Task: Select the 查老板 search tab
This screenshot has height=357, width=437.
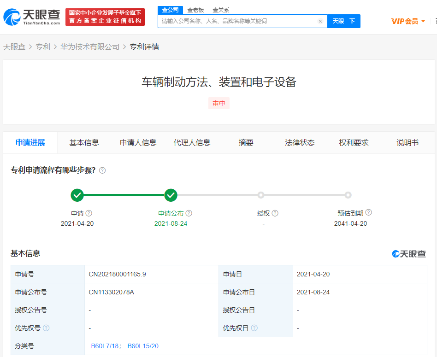Action: click(195, 10)
